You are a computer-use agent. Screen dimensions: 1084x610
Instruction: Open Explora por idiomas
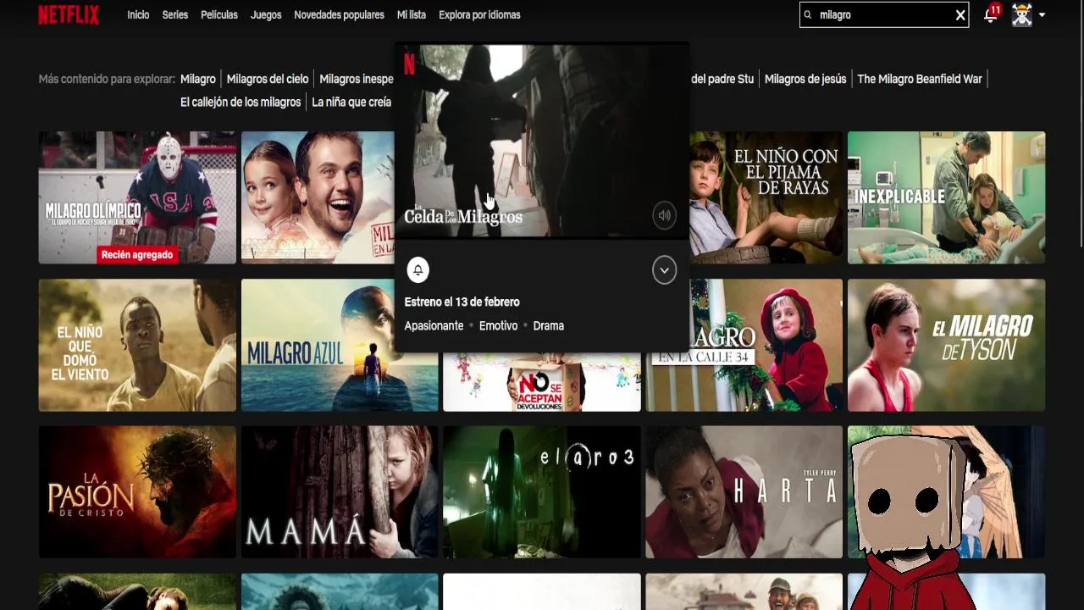click(x=479, y=14)
